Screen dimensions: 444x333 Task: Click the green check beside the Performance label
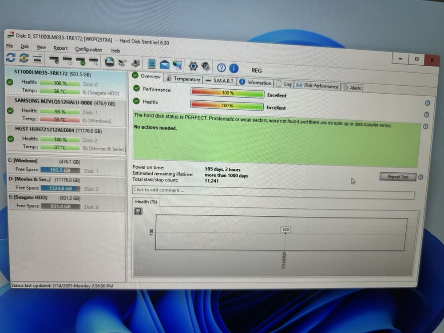coord(136,88)
